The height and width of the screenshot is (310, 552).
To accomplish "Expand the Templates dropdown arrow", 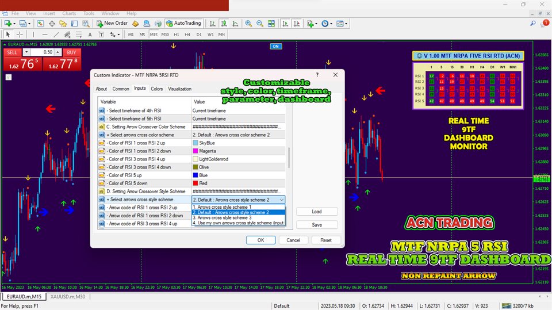I will click(x=346, y=24).
